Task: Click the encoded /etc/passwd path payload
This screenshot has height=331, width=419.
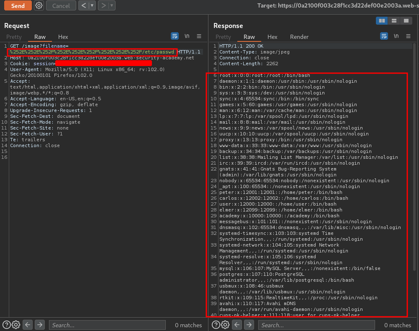Action: [92, 52]
